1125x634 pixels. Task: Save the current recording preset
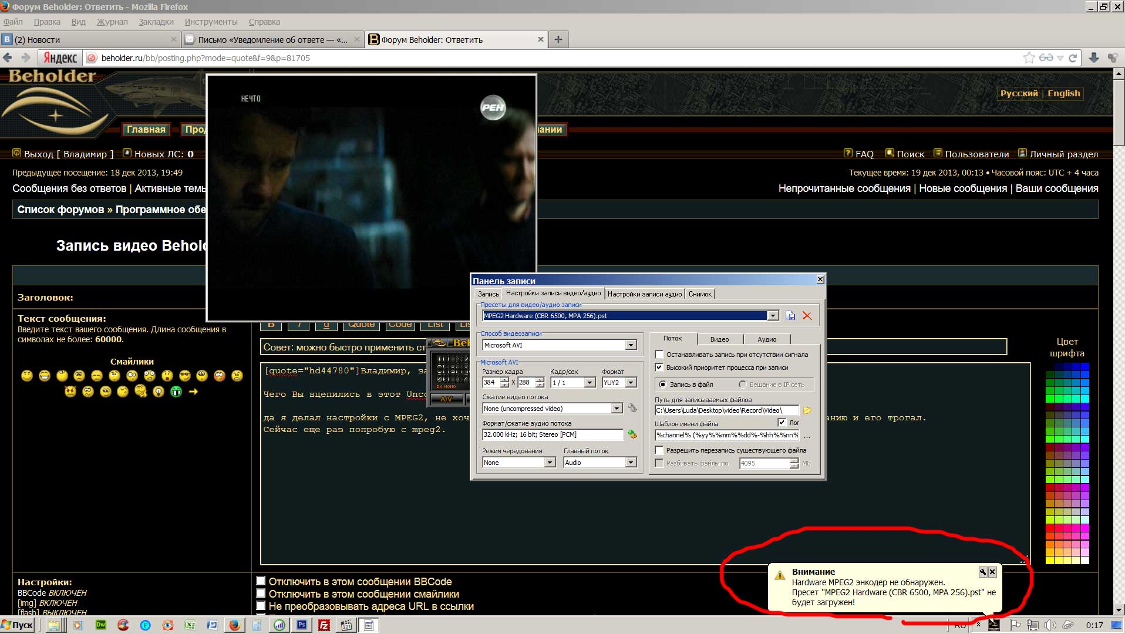(790, 316)
